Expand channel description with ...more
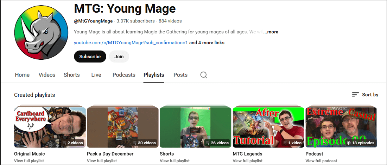The height and width of the screenshot is (165, 387). coord(271,32)
